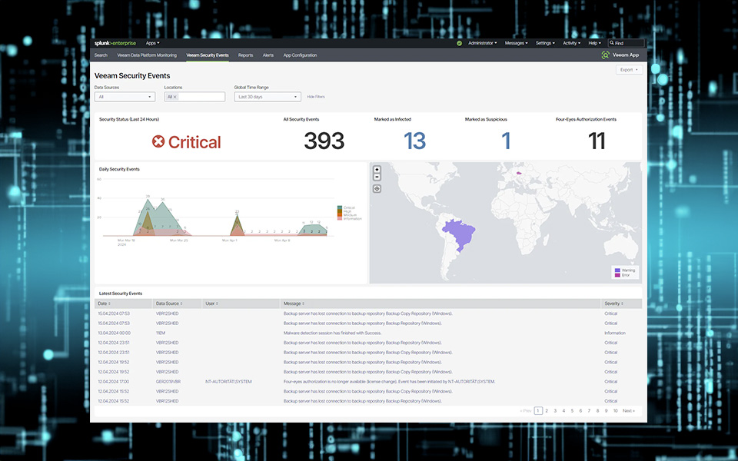Sort the table by the Severity column
The width and height of the screenshot is (738, 461).
[x=612, y=303]
